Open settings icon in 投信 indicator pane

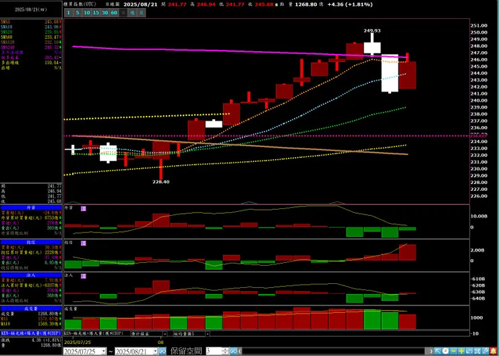(84, 243)
